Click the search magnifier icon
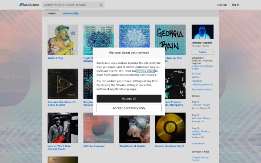This screenshot has width=261, height=163. tap(101, 5)
